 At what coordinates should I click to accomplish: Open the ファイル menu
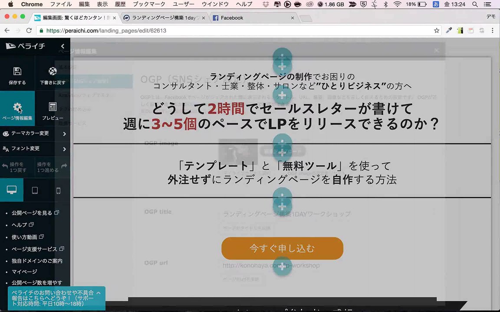(x=61, y=4)
